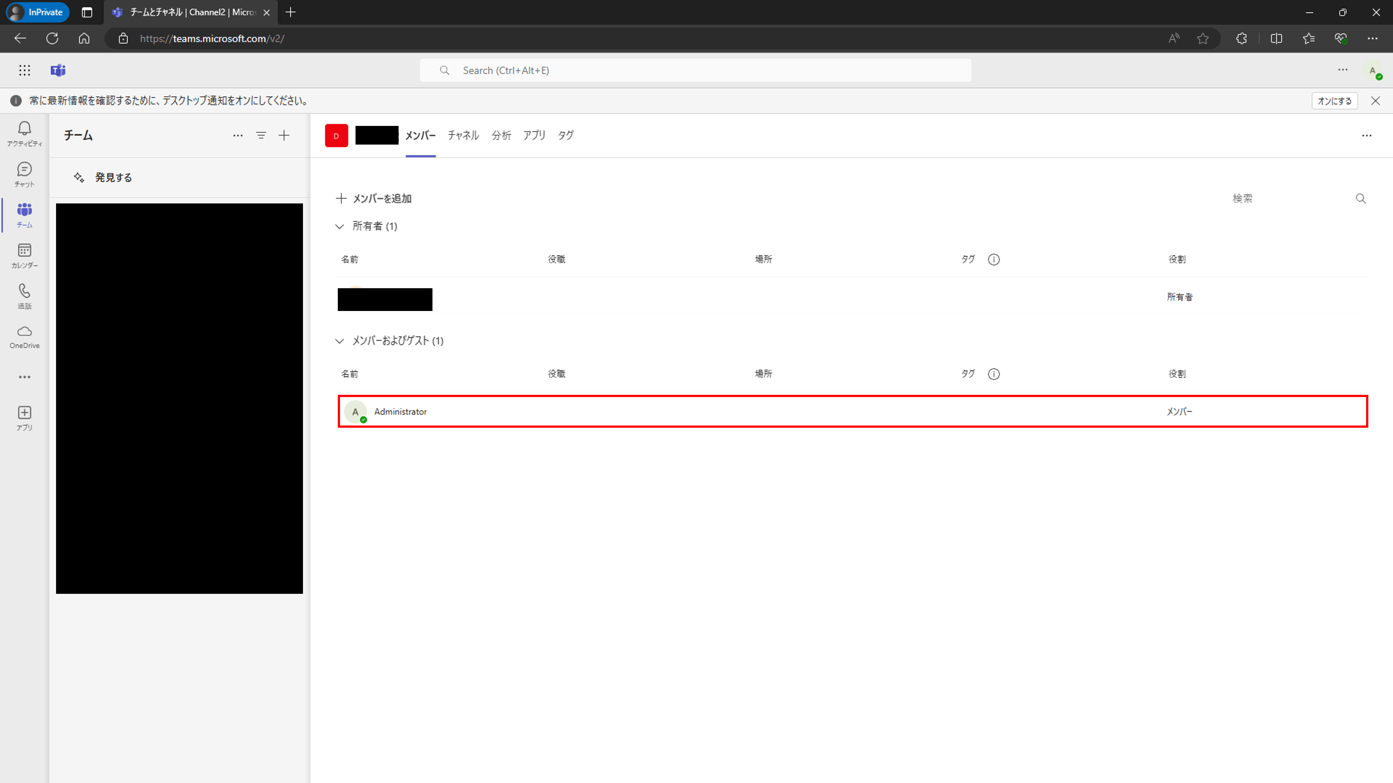Open the Calendar (カレンダー) sidebar icon
Viewport: 1393px width, 783px height.
[24, 256]
